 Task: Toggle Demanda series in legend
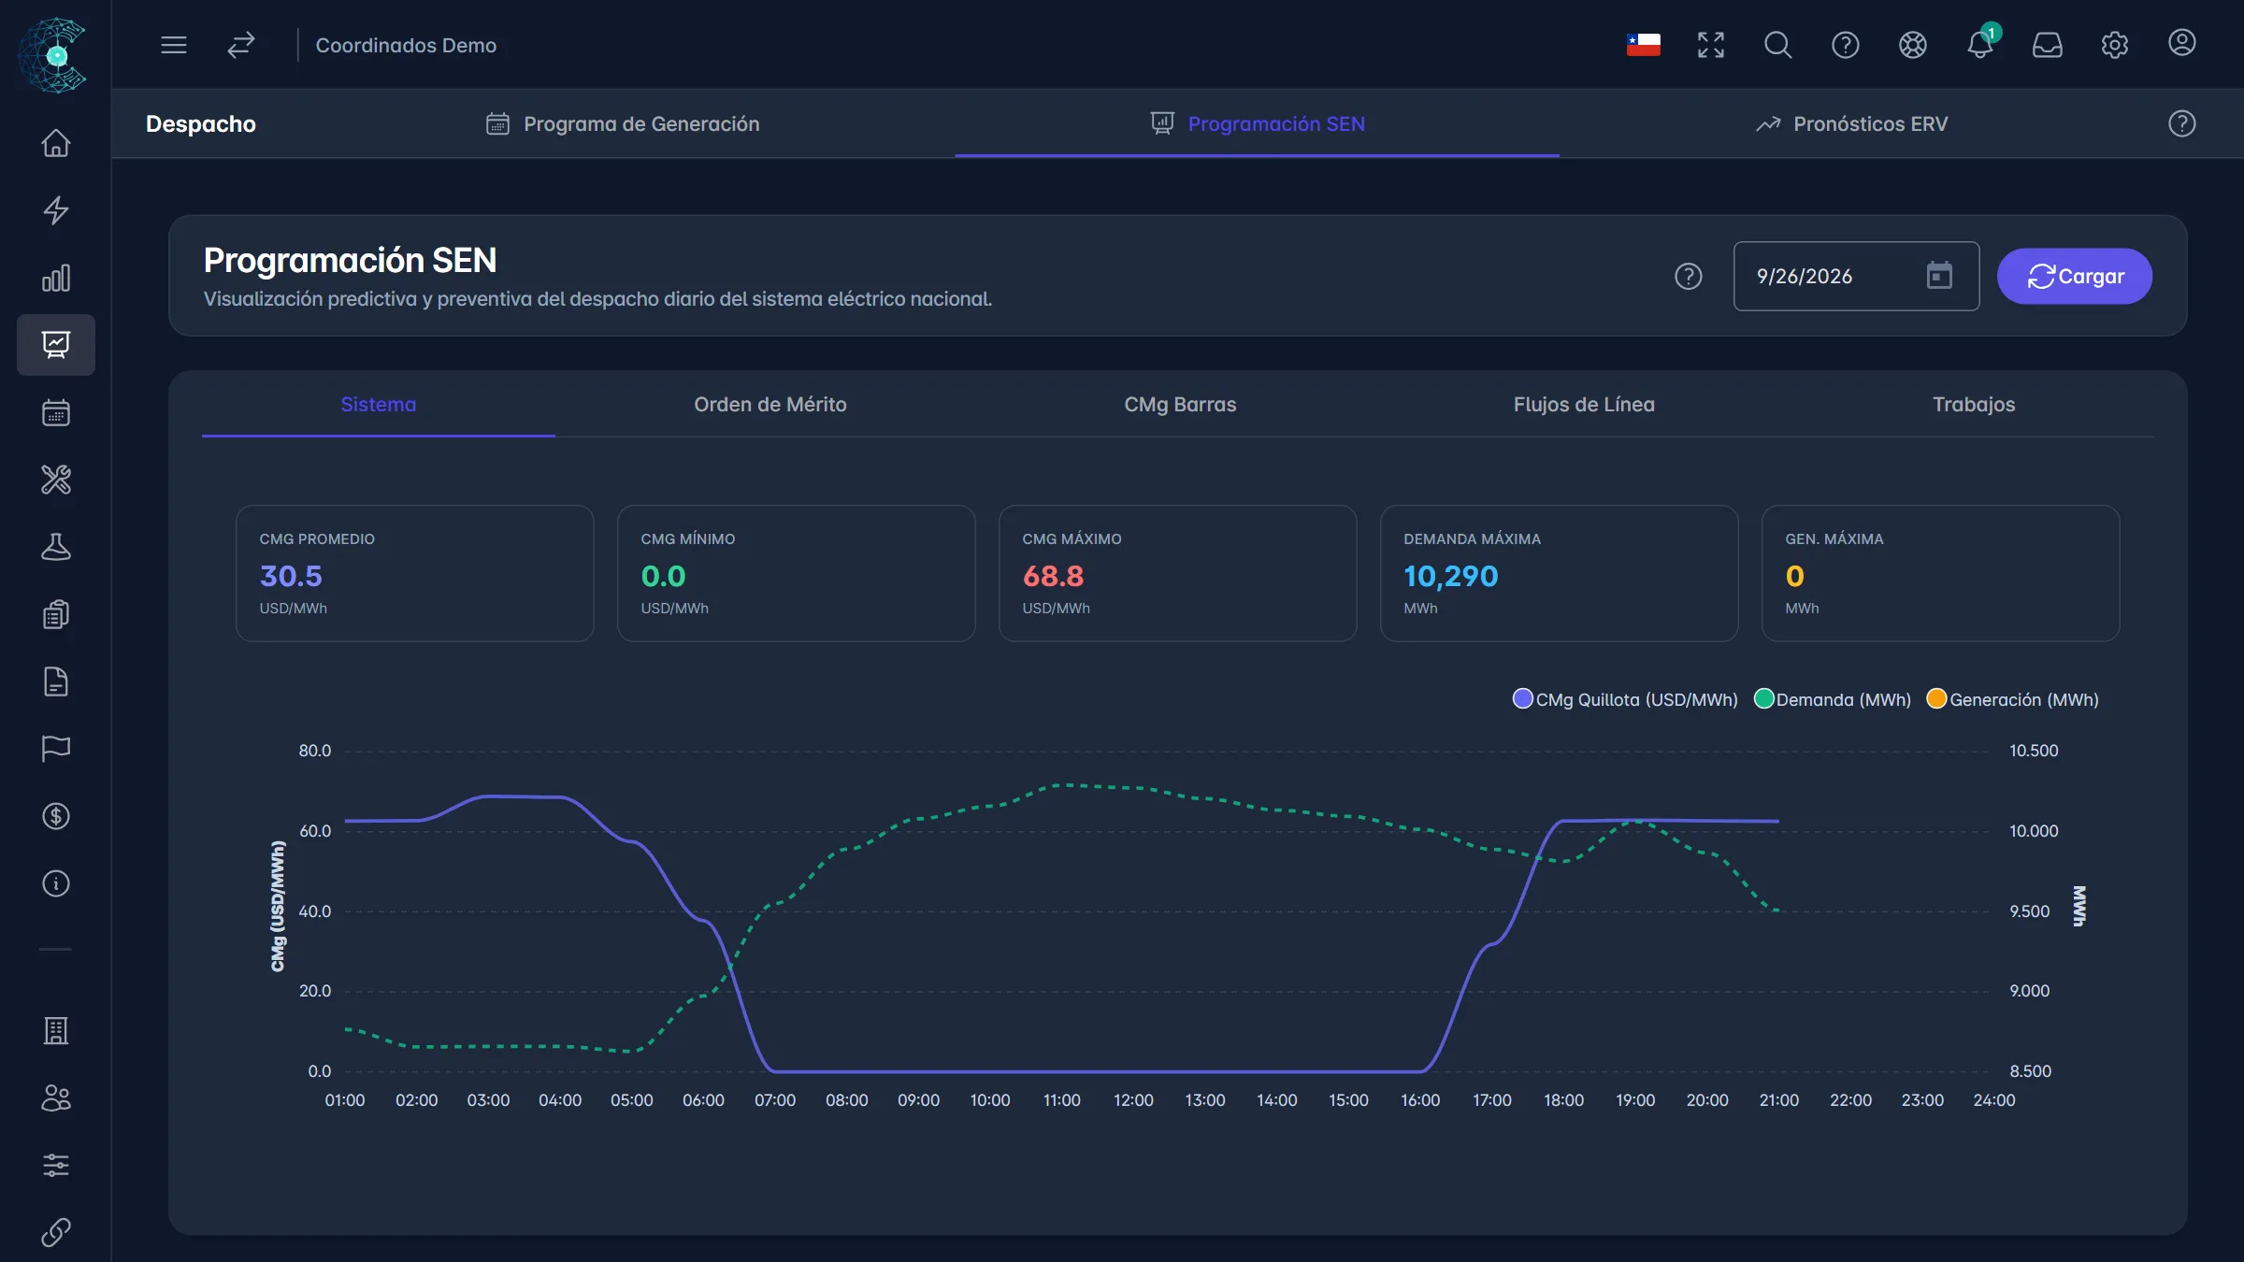[1833, 699]
